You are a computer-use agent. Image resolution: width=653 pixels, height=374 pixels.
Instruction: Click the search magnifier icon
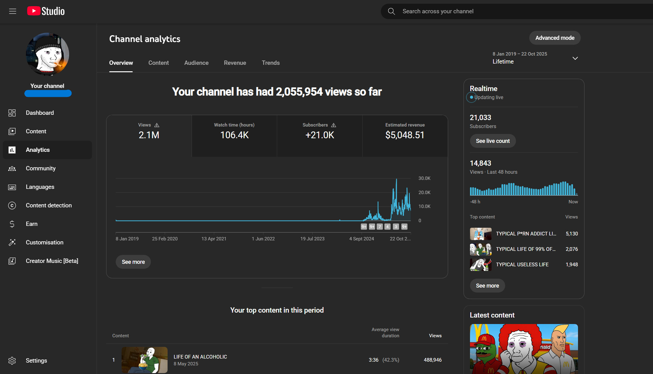(391, 11)
